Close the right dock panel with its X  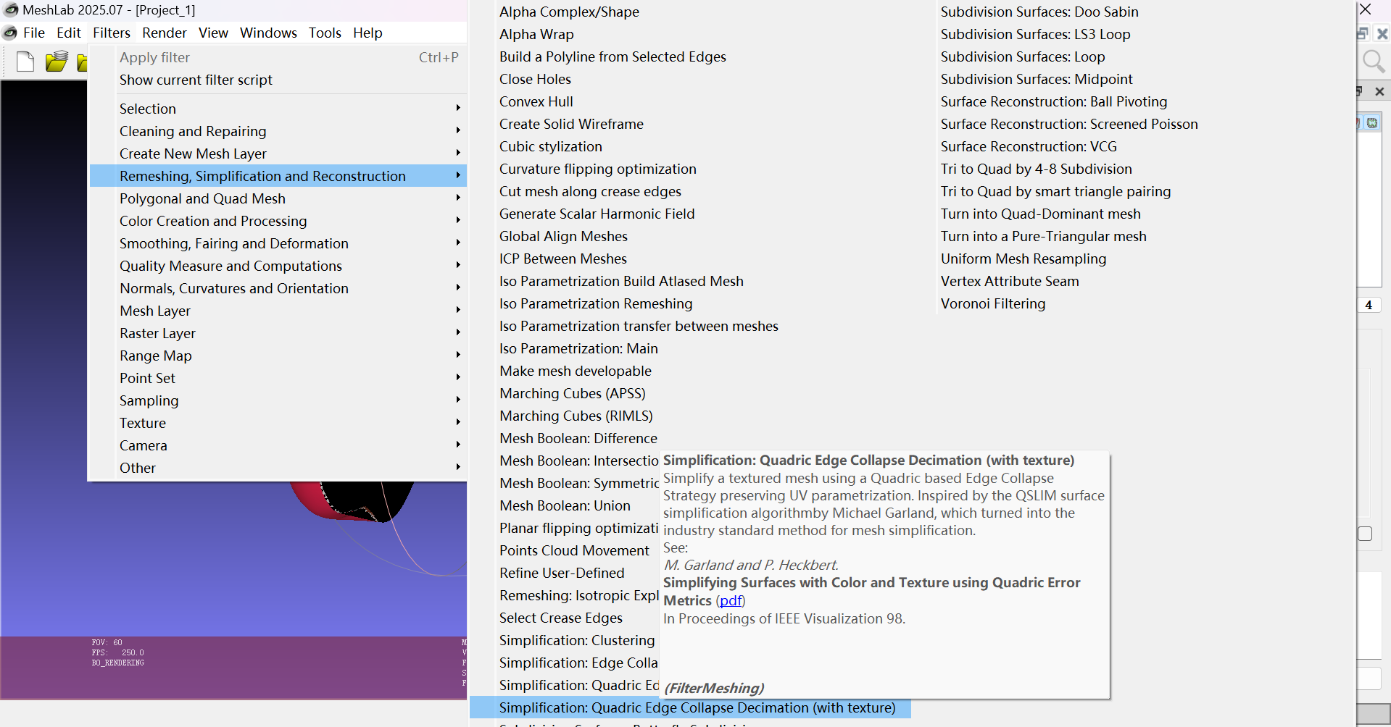[x=1379, y=92]
